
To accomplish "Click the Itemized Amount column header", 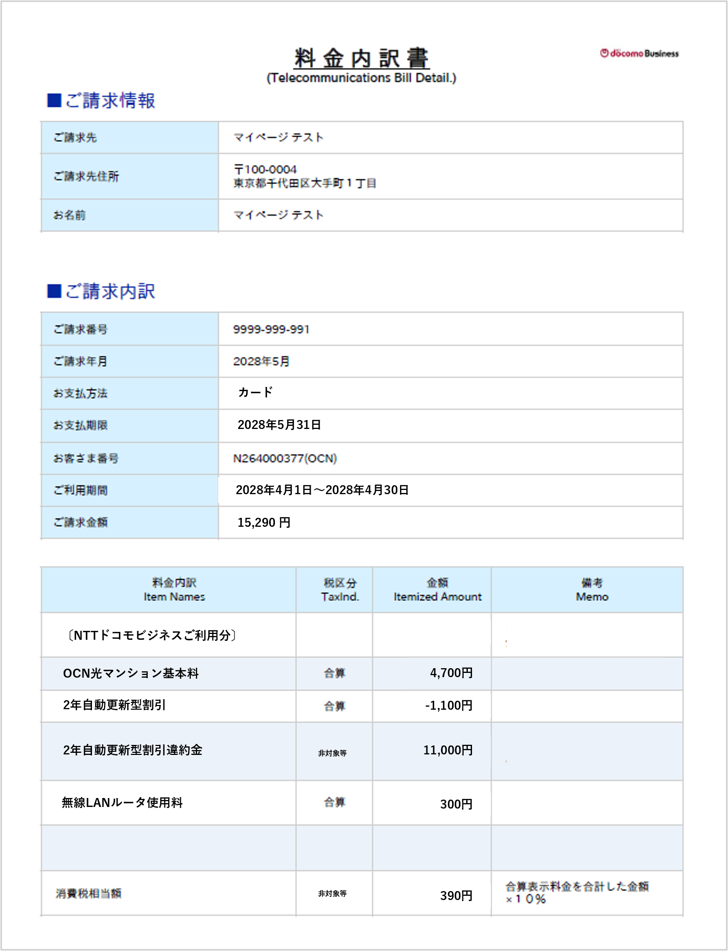I will tap(437, 590).
